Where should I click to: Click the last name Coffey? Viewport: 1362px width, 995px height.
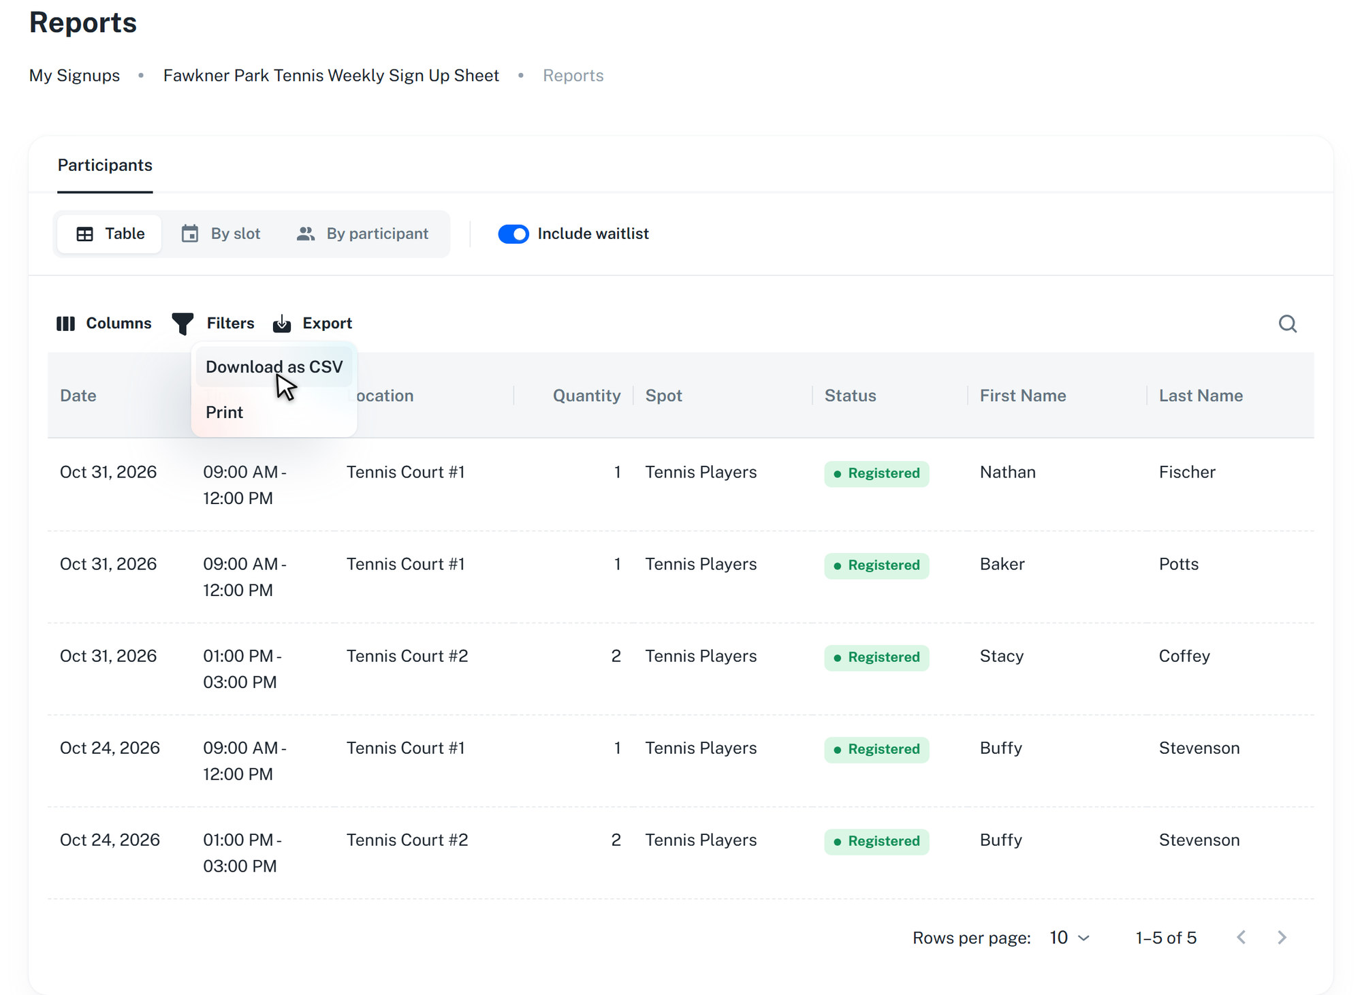(x=1184, y=656)
